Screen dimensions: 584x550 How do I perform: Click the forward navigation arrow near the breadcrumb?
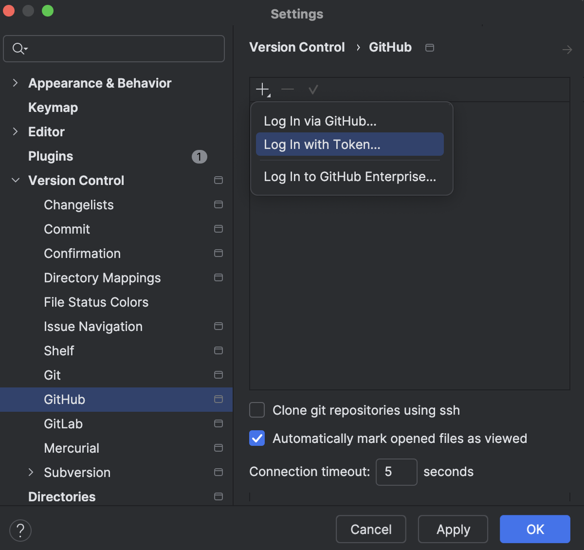point(567,49)
